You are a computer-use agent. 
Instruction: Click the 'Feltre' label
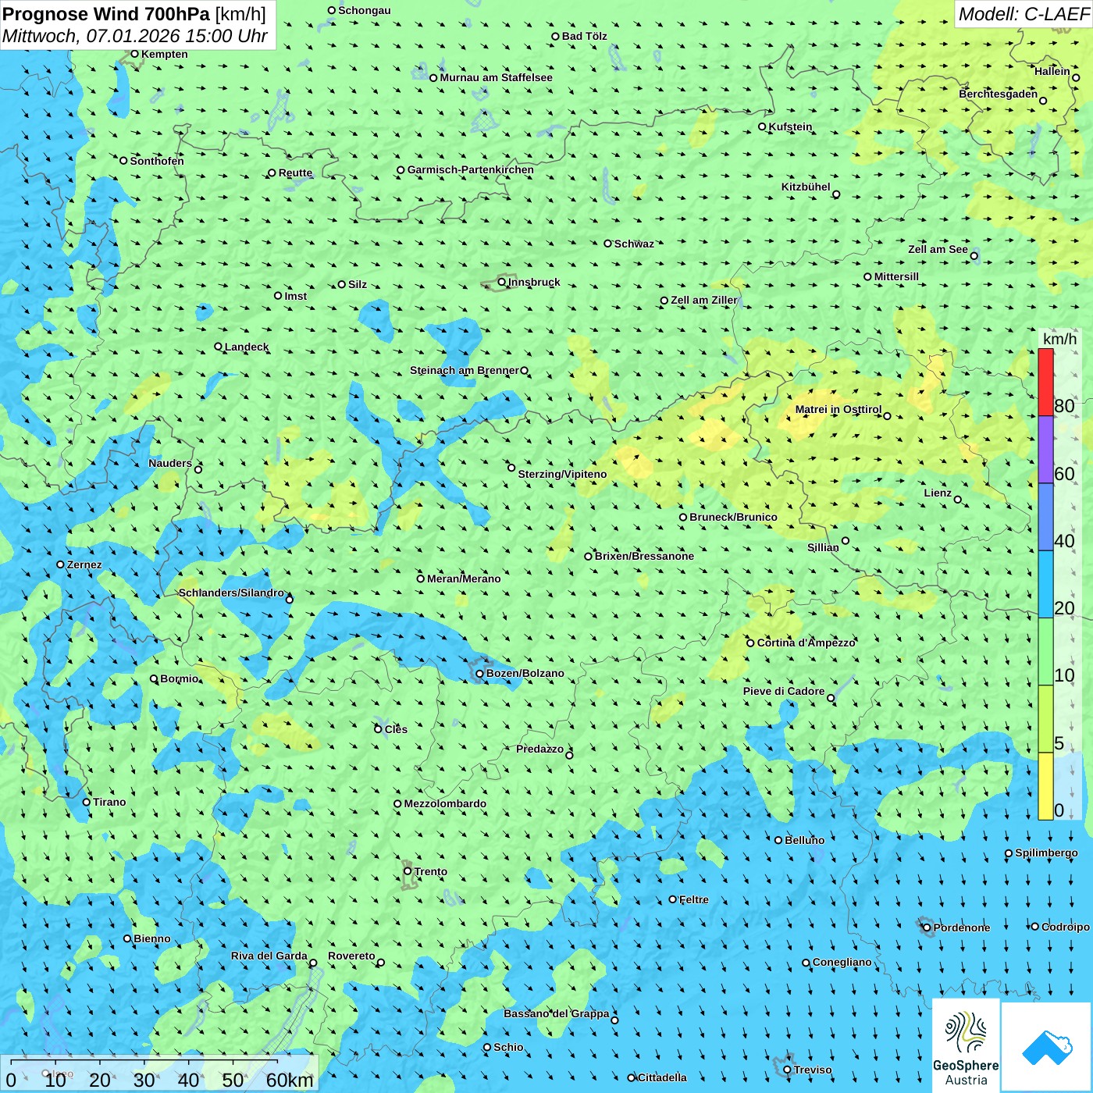(x=694, y=899)
